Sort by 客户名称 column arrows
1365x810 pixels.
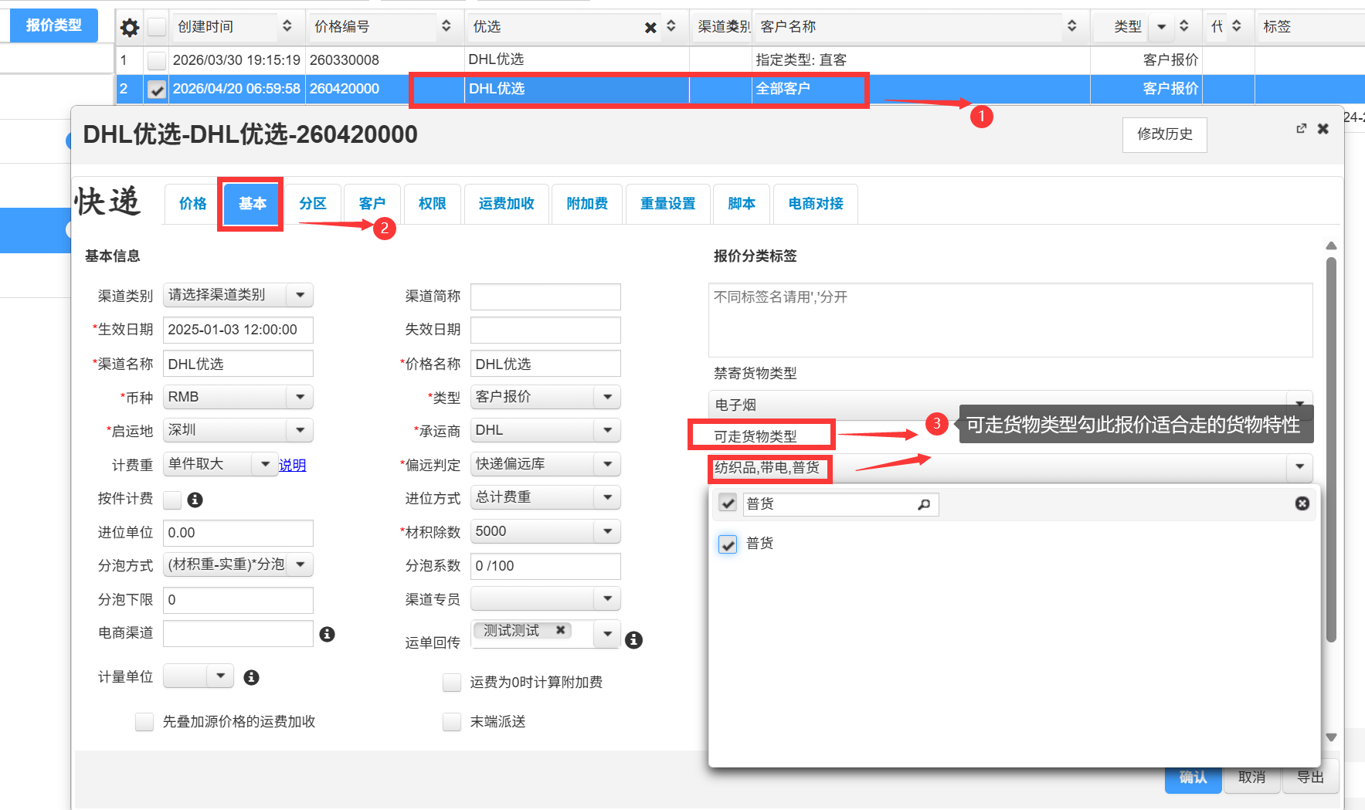1072,26
